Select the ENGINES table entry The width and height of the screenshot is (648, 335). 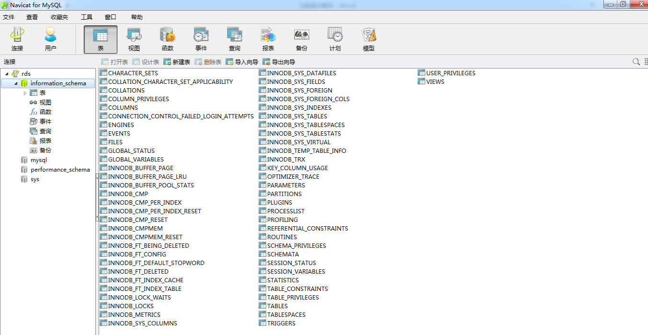(117, 125)
